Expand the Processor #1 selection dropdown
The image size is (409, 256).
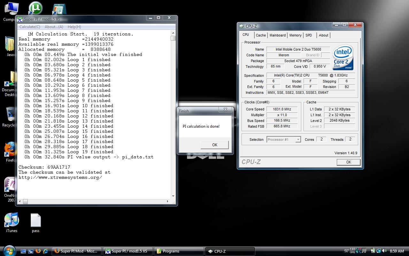tap(298, 140)
